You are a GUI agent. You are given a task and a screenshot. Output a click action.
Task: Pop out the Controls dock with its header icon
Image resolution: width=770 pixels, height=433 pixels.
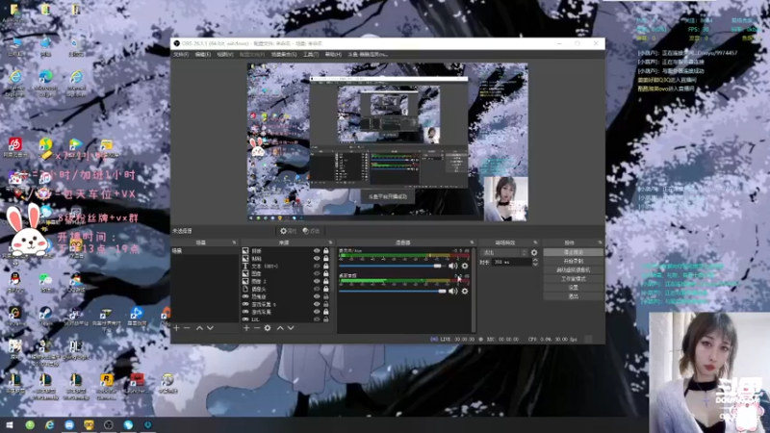pyautogui.click(x=600, y=242)
